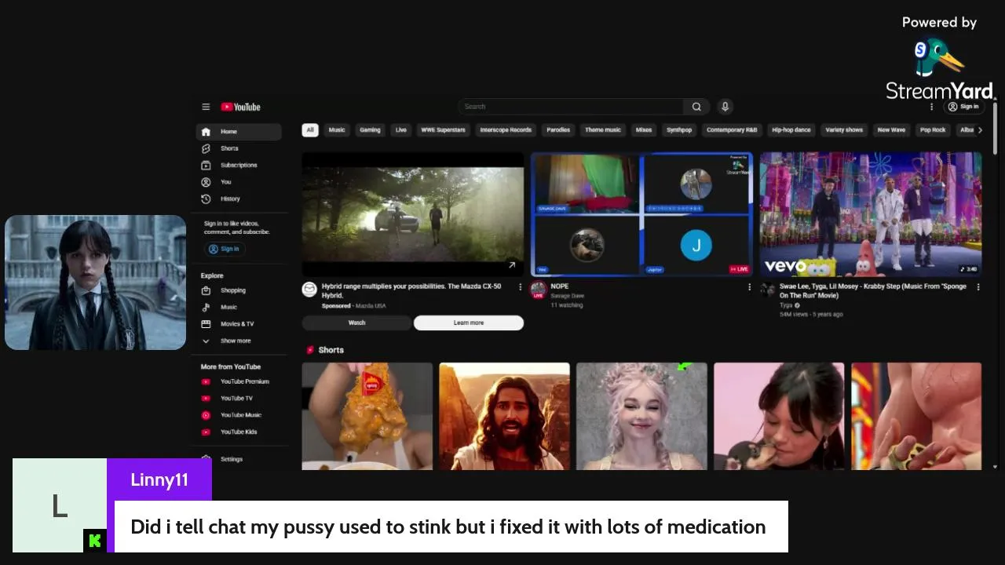Screen dimensions: 1005x565
Task: Open watch History
Action: 239,199
